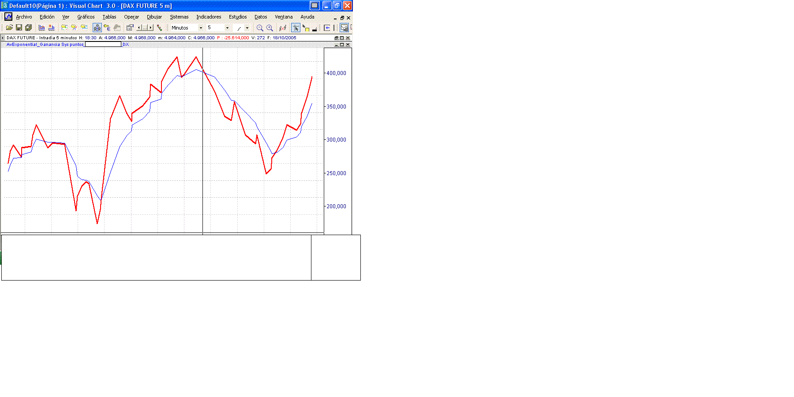The width and height of the screenshot is (794, 397).
Task: Click the F: 18/10/2005 date value
Action: pos(282,38)
